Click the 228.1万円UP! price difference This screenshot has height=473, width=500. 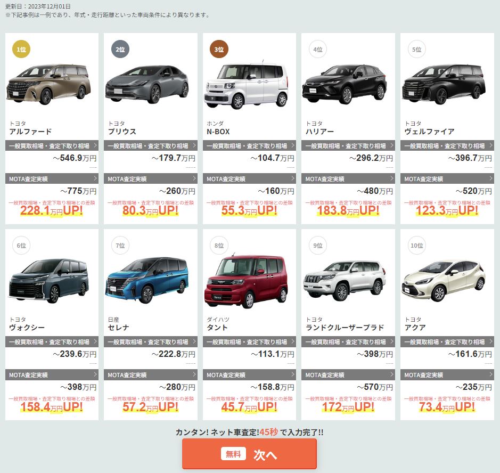[51, 210]
